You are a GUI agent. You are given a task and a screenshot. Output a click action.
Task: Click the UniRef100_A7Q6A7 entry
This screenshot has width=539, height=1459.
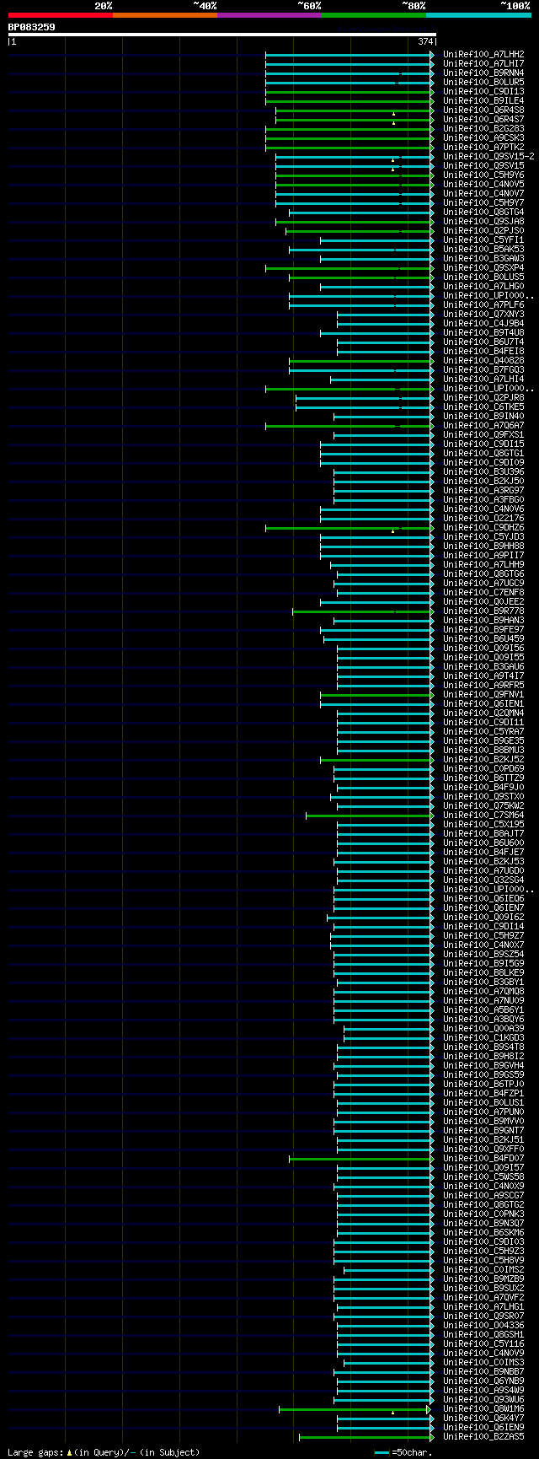(x=483, y=425)
